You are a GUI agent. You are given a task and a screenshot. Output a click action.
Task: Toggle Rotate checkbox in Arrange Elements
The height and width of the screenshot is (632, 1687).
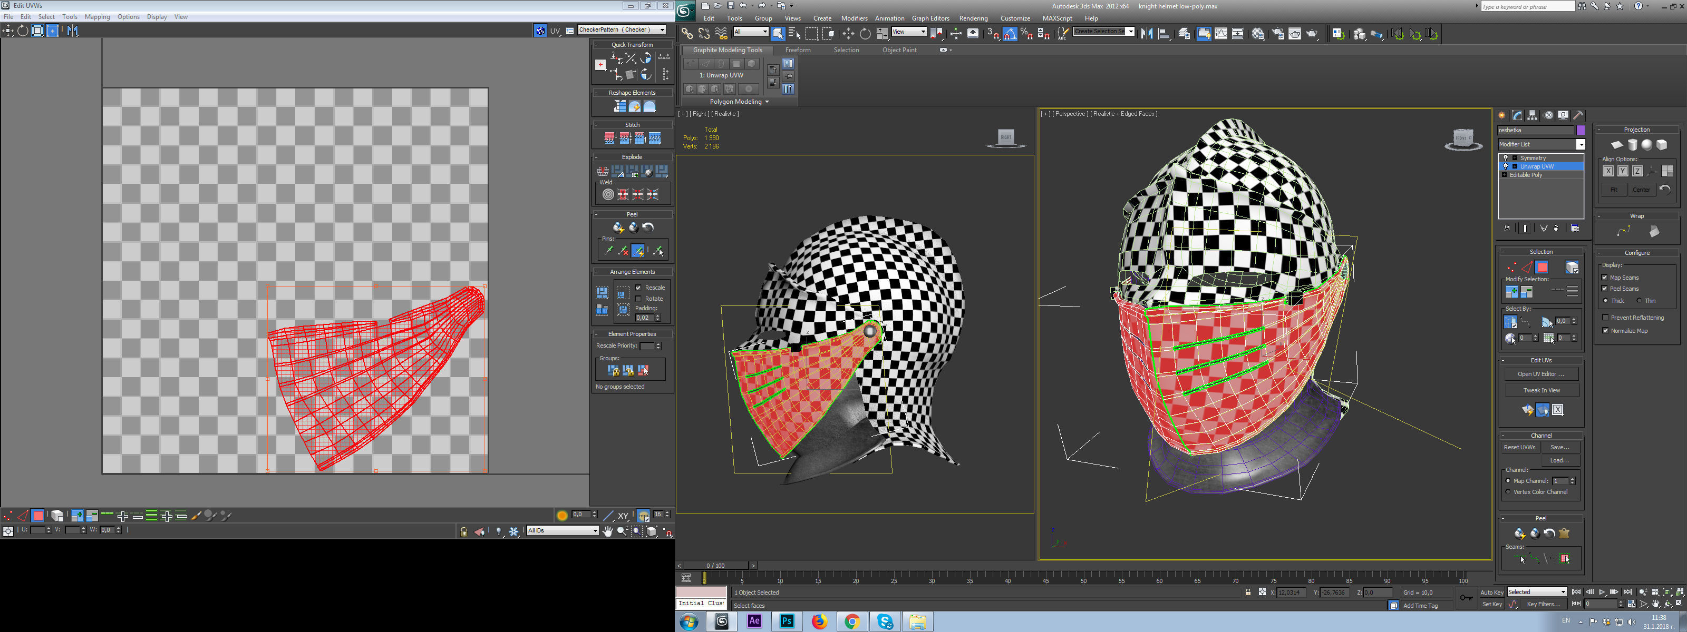[638, 299]
